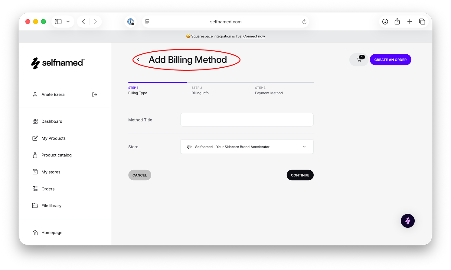The height and width of the screenshot is (270, 451).
Task: Toggle the Safari sidebar button
Action: click(58, 22)
